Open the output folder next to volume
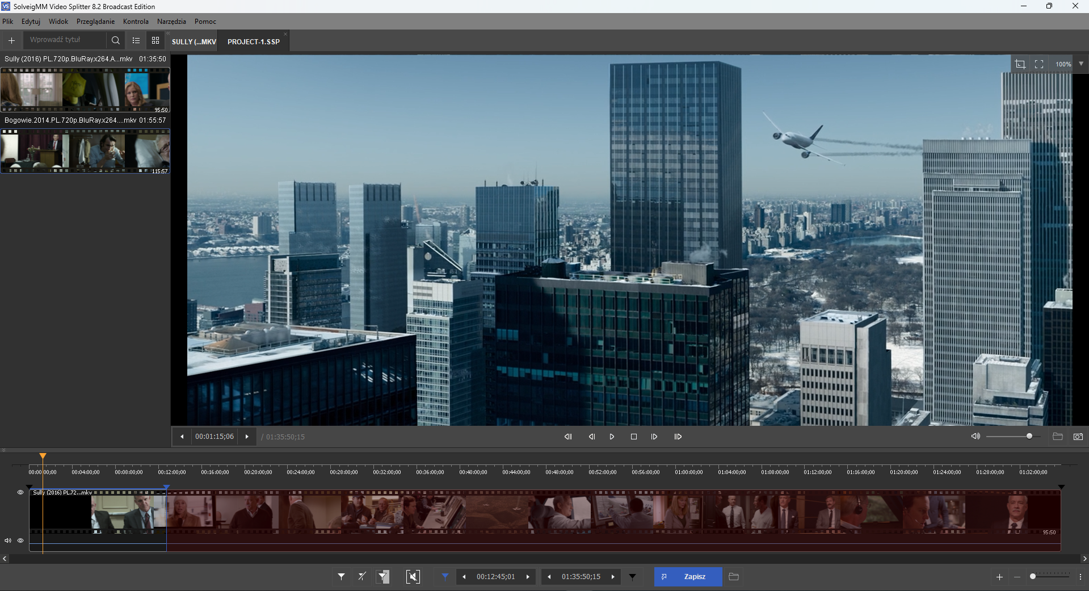 click(x=1058, y=436)
